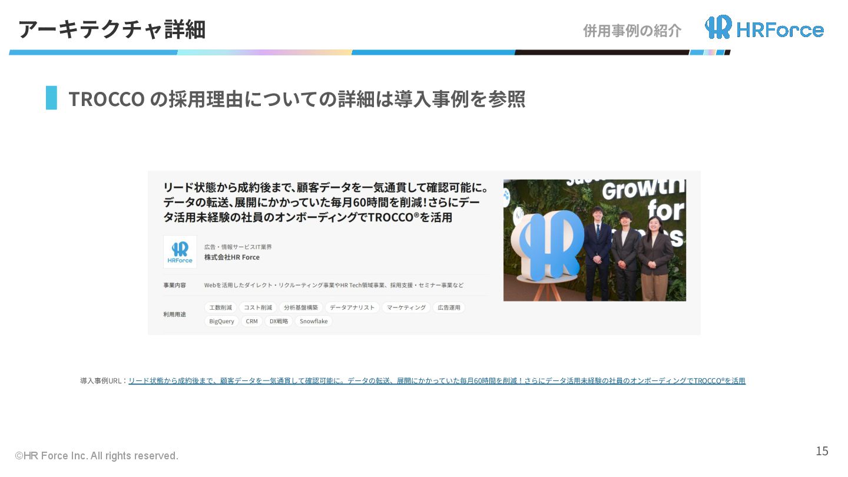Viewport: 848px width, 477px height.
Task: Click the company name 株式会社HR Force
Action: [x=232, y=257]
